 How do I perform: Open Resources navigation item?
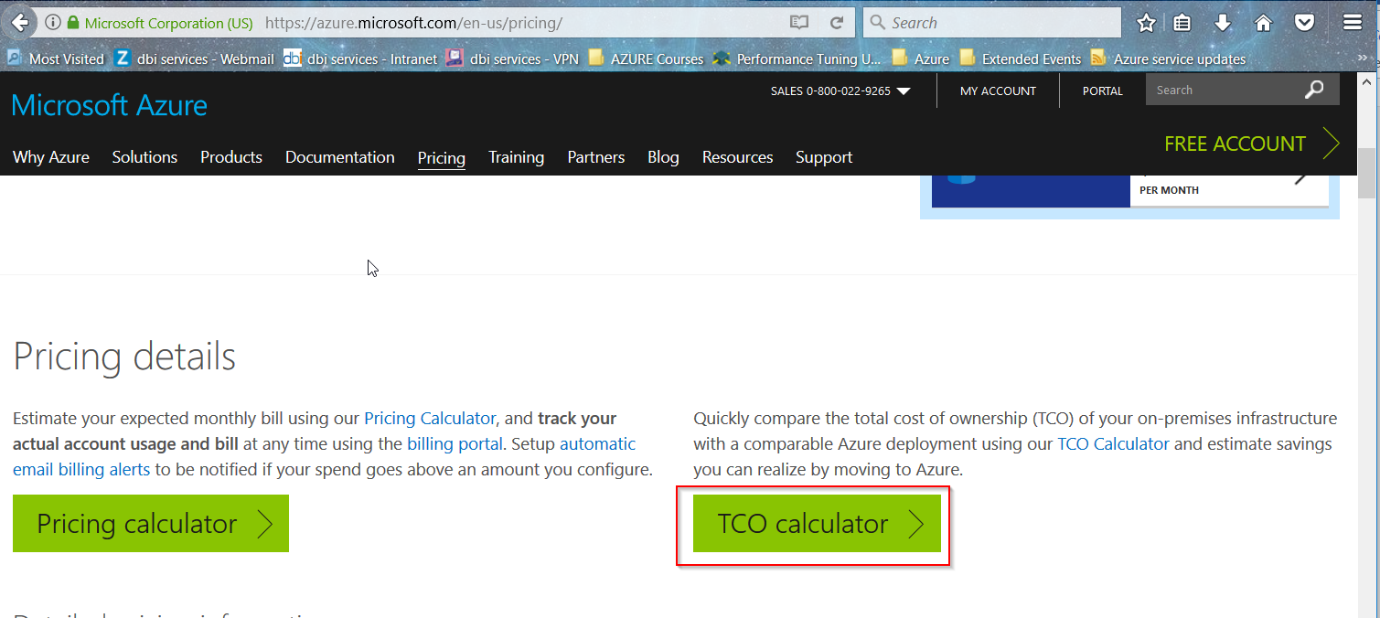click(x=737, y=157)
